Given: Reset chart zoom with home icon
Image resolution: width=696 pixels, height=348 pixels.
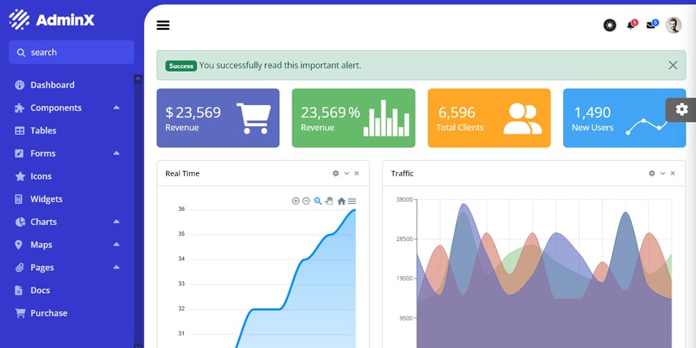Looking at the screenshot, I should [341, 201].
